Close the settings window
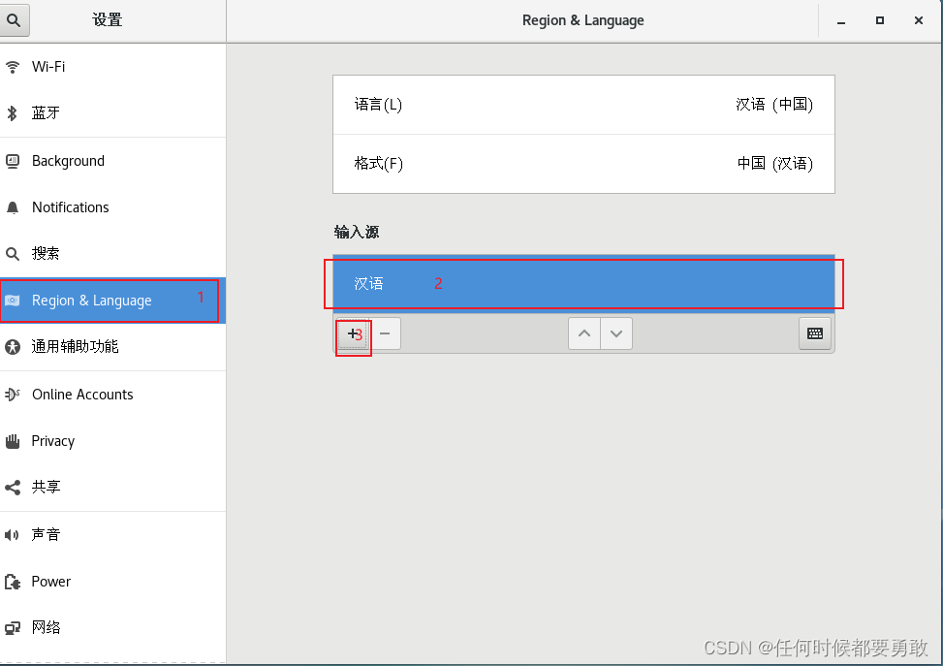This screenshot has width=943, height=666. click(919, 21)
